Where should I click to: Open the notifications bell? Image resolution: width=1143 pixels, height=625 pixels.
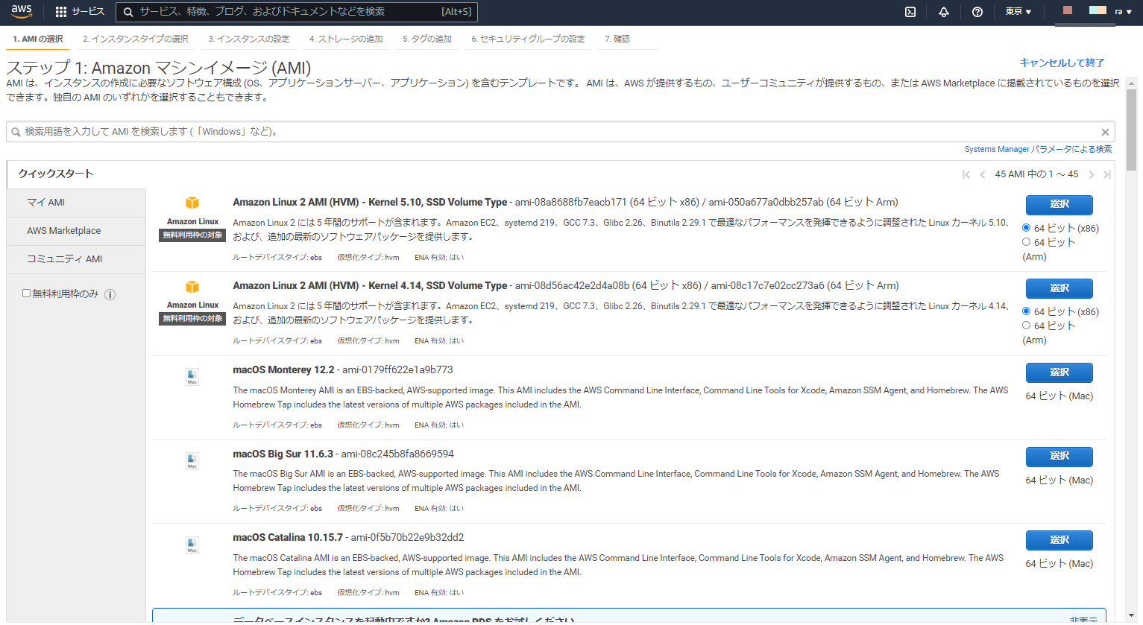pyautogui.click(x=943, y=12)
